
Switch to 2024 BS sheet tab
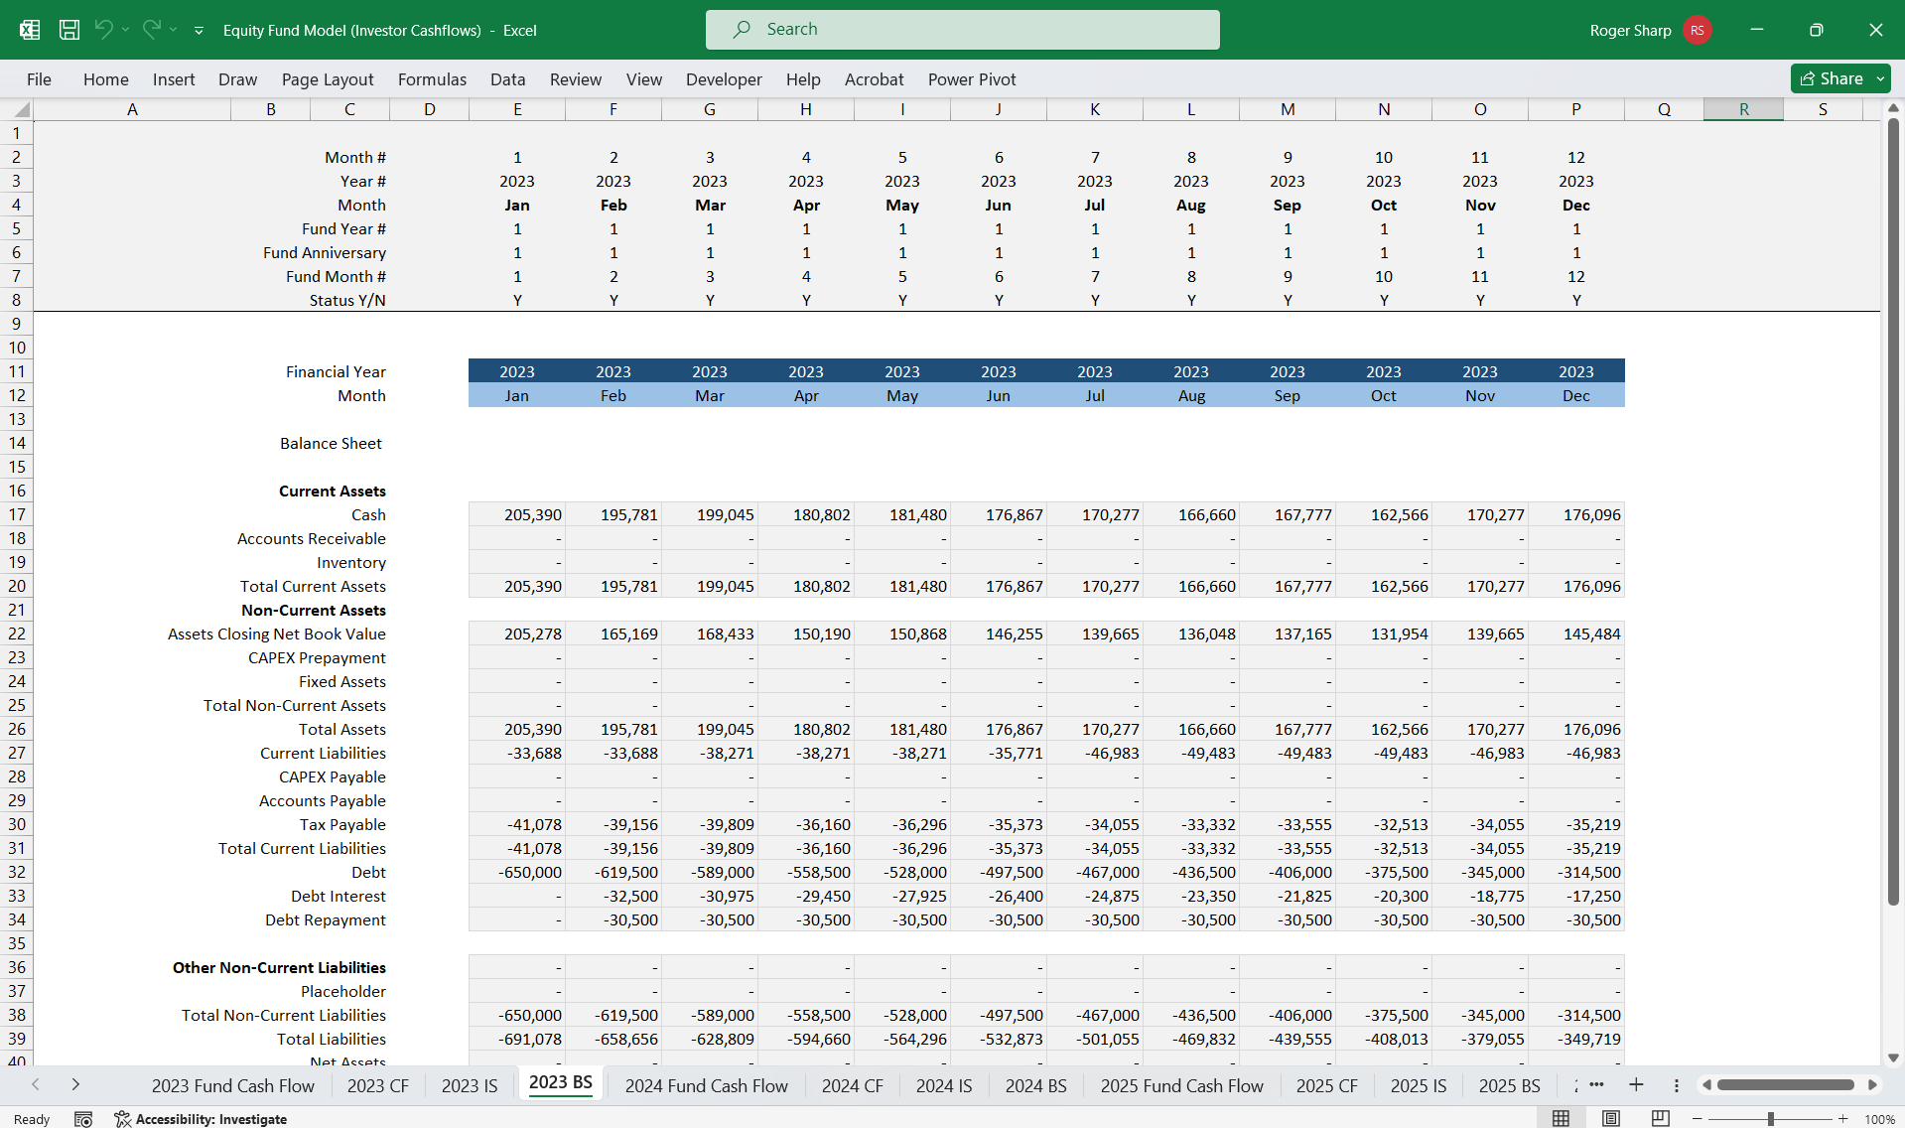pyautogui.click(x=1035, y=1085)
